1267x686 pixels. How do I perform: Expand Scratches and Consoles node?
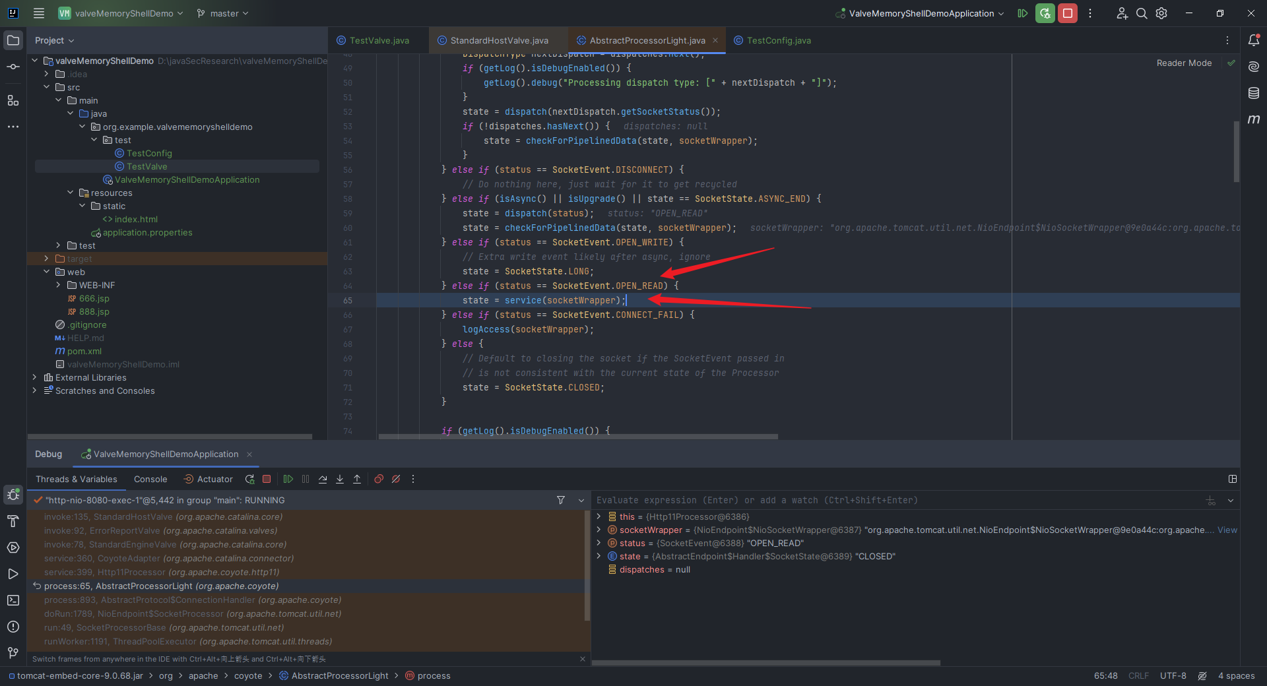coord(34,391)
